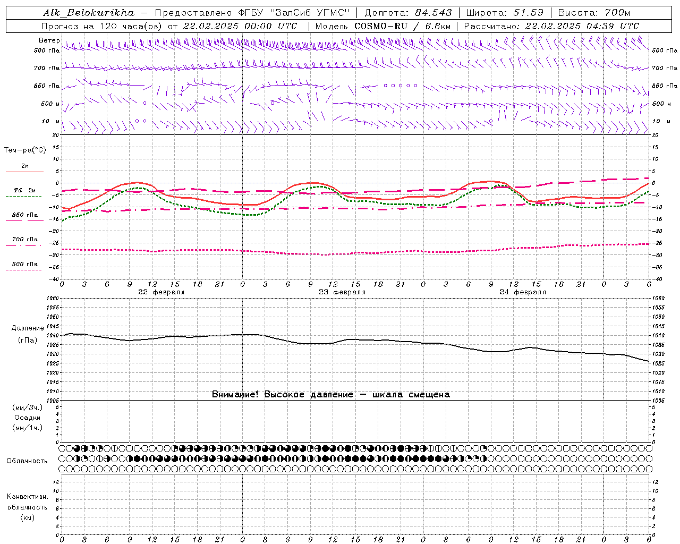680x544 pixels.
Task: Click the (гПа) unit under Давление
Action: pyautogui.click(x=28, y=340)
